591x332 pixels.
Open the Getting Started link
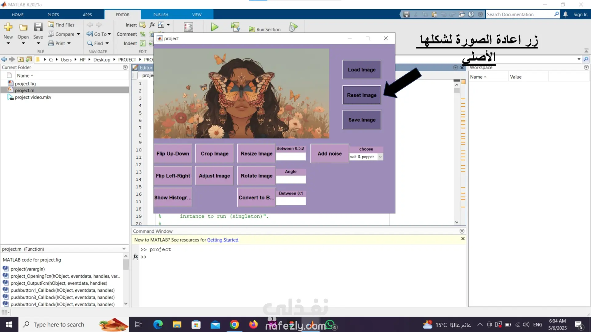click(x=223, y=240)
